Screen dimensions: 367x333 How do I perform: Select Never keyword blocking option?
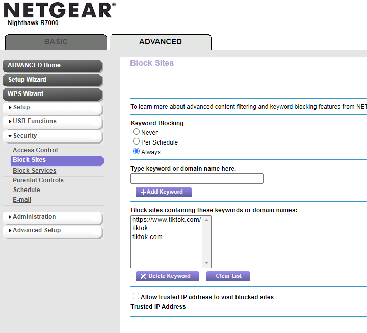coord(136,132)
